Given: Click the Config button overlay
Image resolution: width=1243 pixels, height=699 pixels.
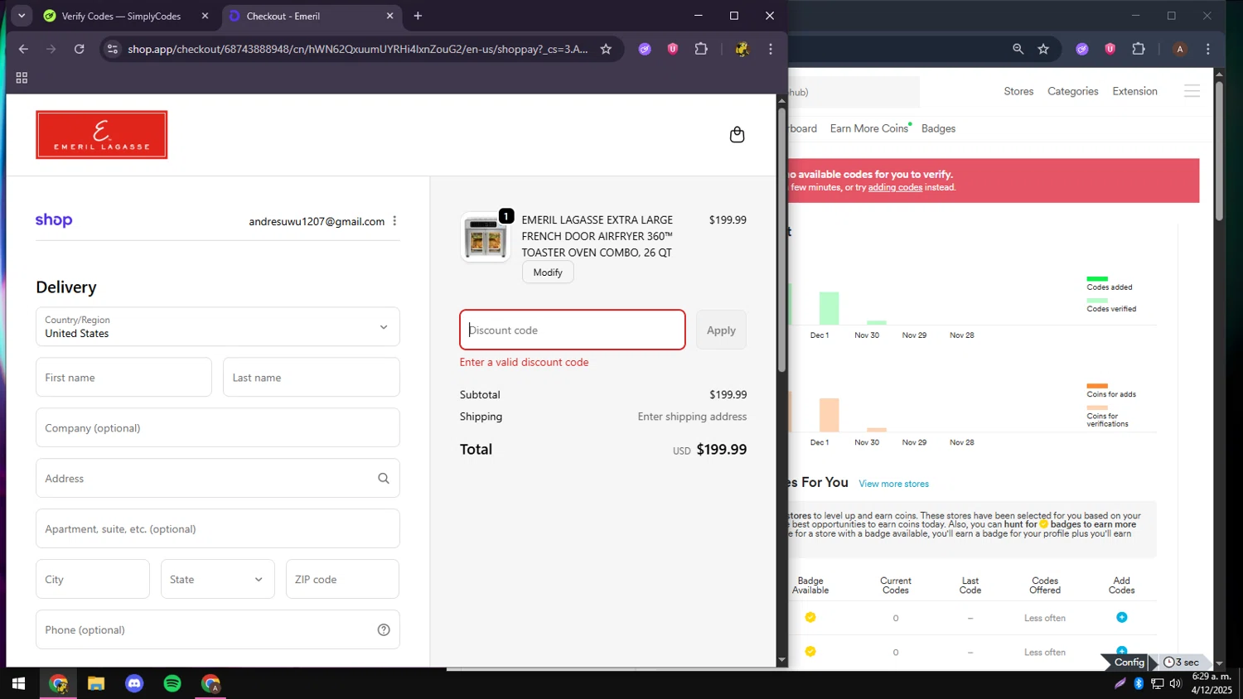Looking at the screenshot, I should (1129, 662).
